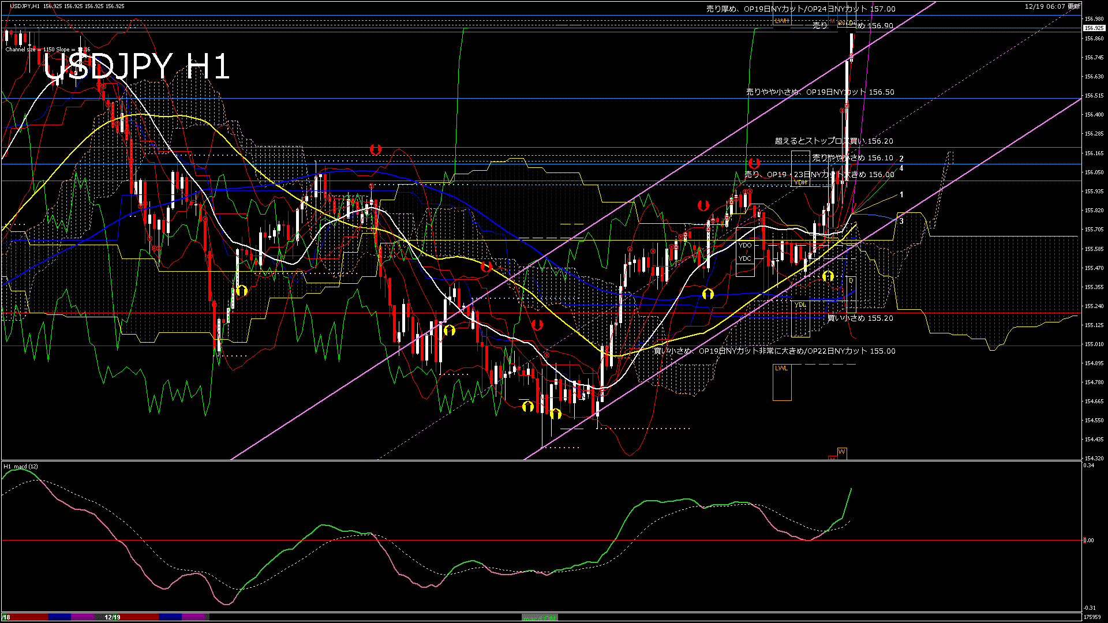Click fan line number 1 label
The height and width of the screenshot is (623, 1108).
901,195
